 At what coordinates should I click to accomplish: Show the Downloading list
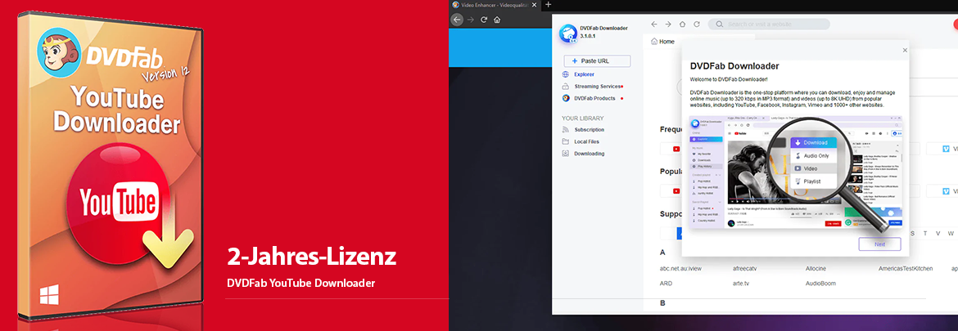point(589,154)
